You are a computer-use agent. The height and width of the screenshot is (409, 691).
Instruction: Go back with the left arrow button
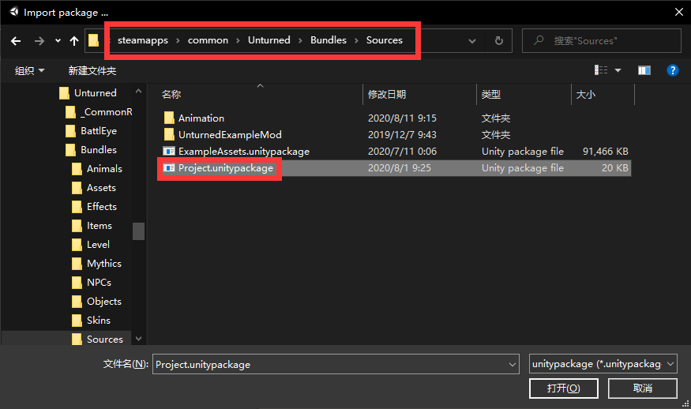pyautogui.click(x=16, y=41)
